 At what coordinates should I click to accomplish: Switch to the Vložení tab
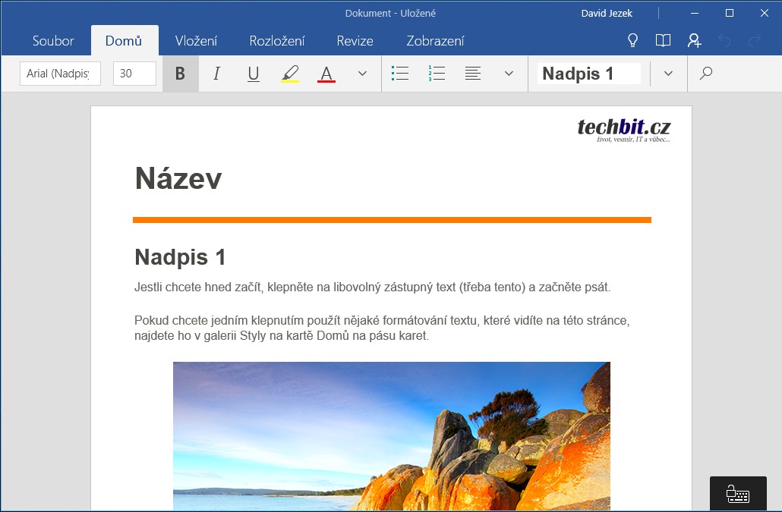point(196,41)
